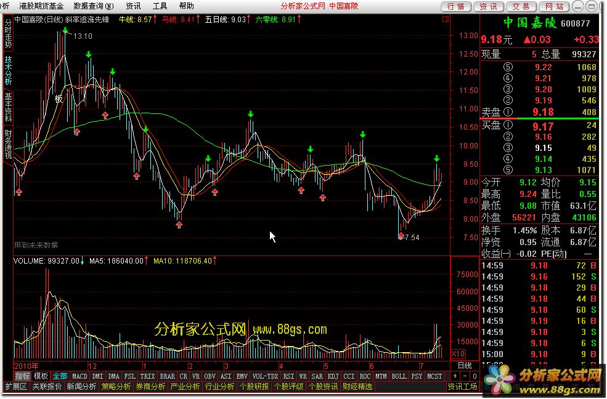Image resolution: width=607 pixels, height=399 pixels.
Task: Apply the CR indicator
Action: pos(184,376)
